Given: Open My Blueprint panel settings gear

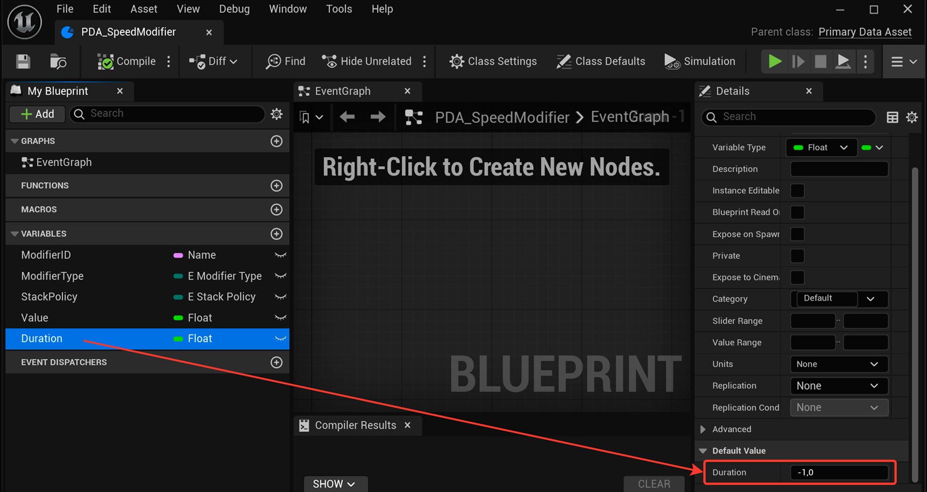Looking at the screenshot, I should 277,114.
